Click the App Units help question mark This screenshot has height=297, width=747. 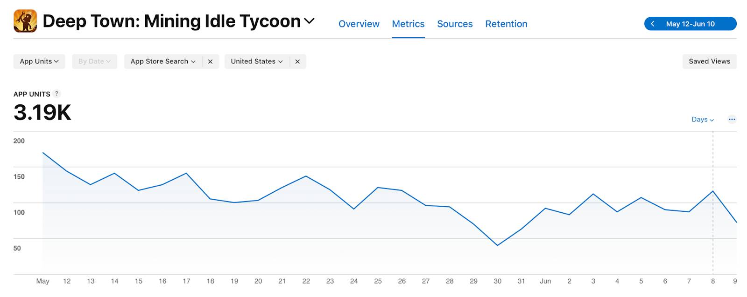pyautogui.click(x=56, y=94)
